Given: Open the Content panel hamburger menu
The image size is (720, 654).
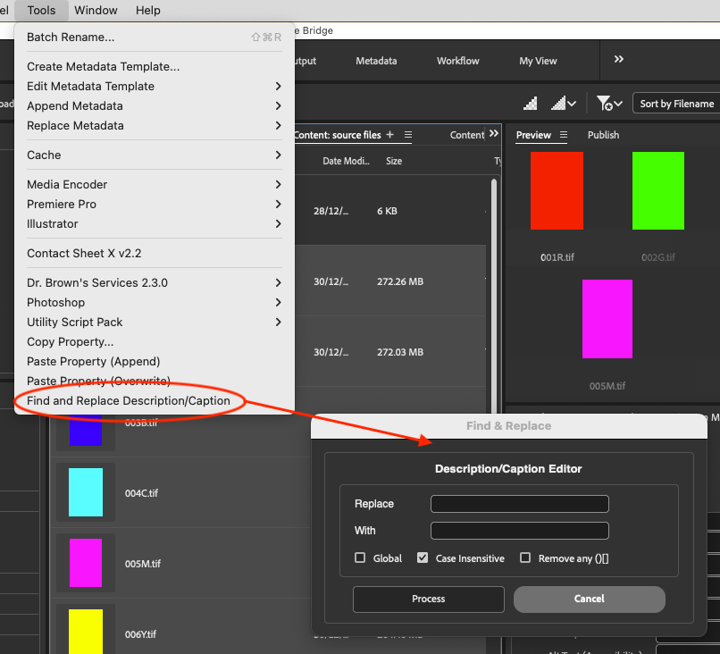Looking at the screenshot, I should [407, 135].
